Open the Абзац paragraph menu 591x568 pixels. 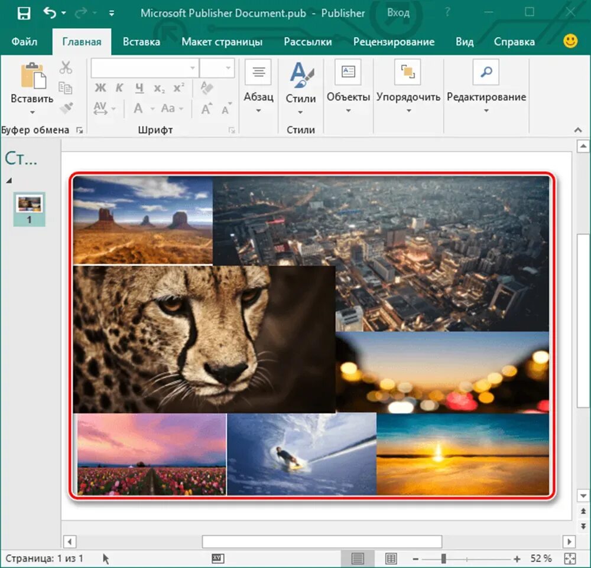pos(258,86)
